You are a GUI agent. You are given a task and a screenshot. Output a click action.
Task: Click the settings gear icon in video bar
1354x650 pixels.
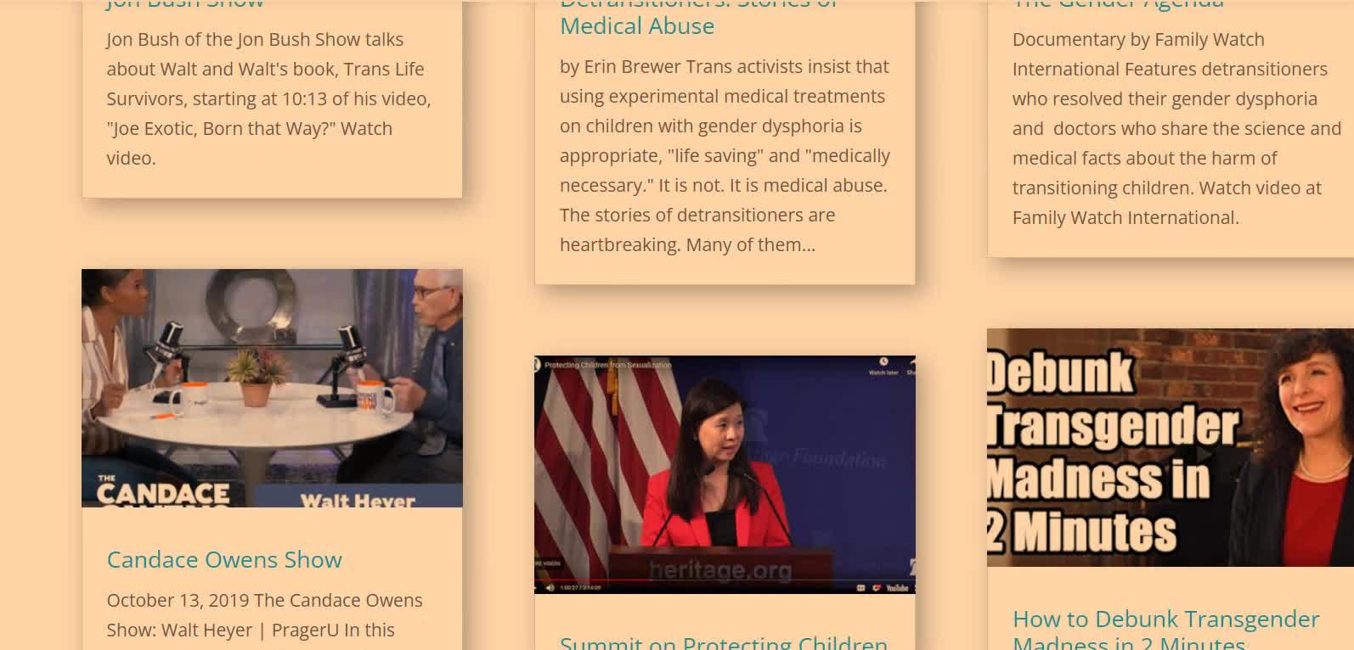[877, 588]
